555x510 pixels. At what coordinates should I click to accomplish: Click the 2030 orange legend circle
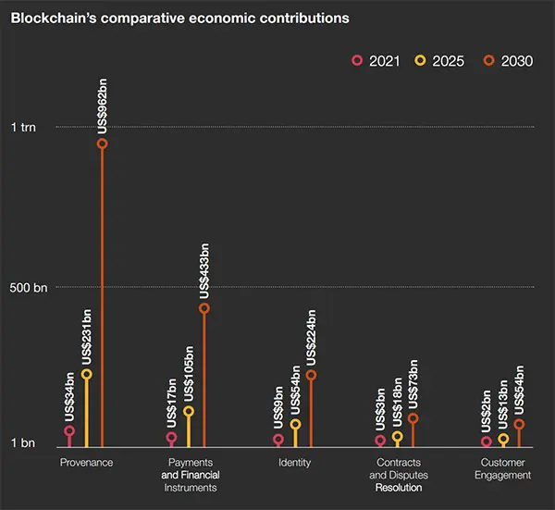pos(488,60)
